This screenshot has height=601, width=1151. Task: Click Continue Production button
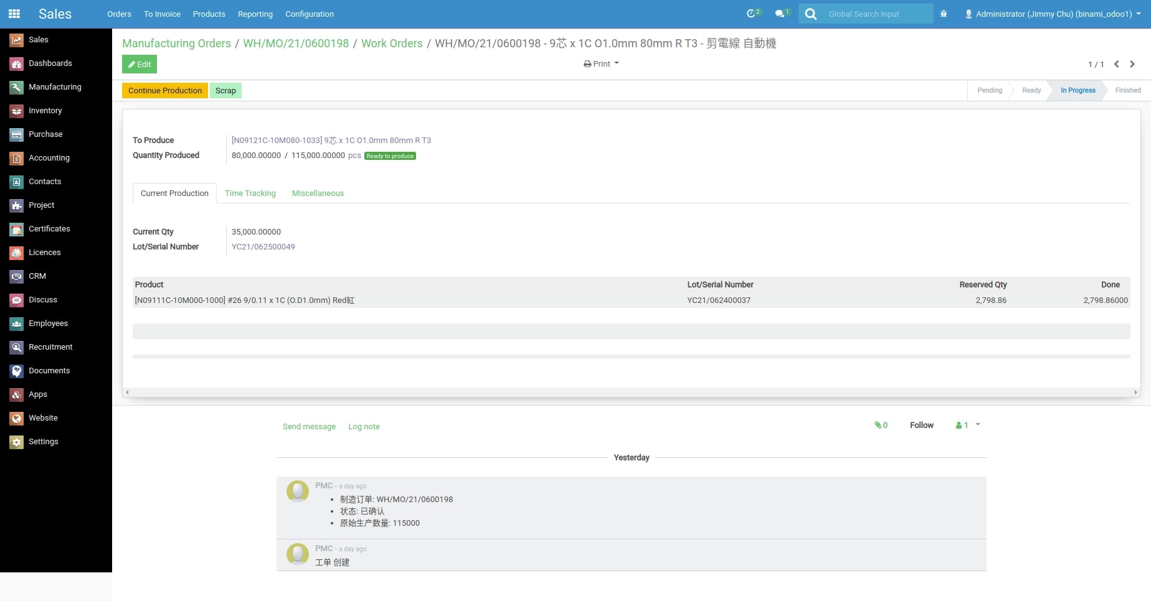[165, 91]
